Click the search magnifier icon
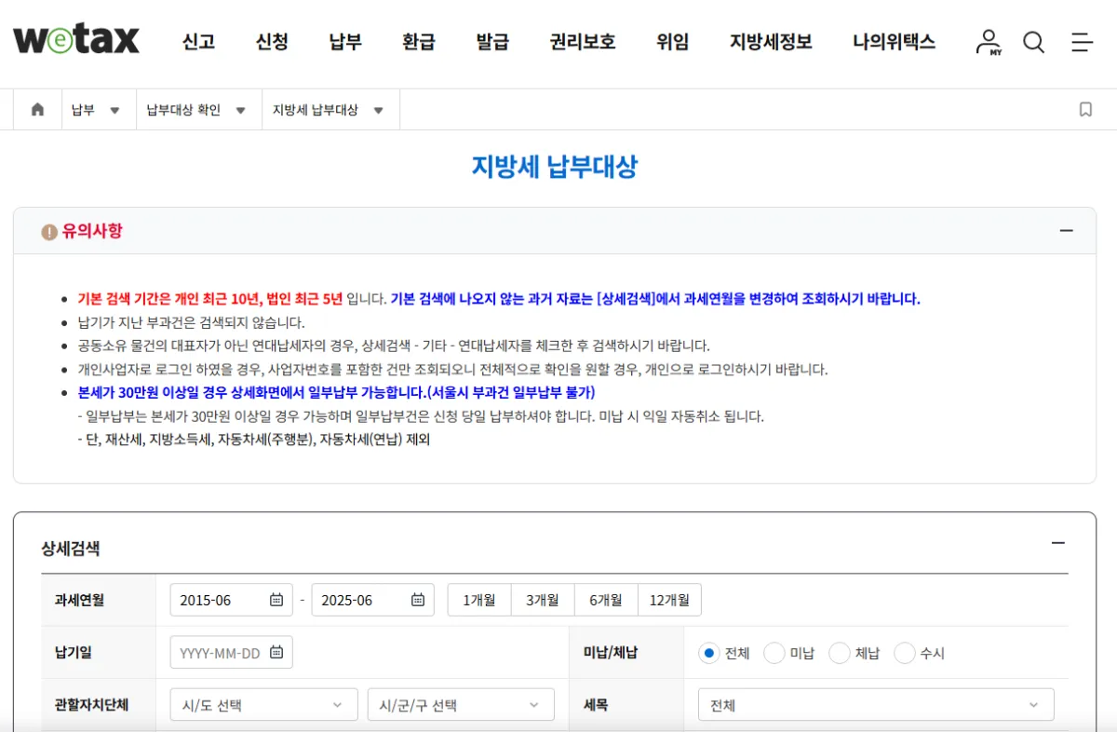 coord(1033,42)
